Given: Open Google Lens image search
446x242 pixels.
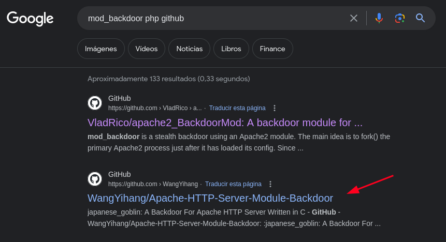Looking at the screenshot, I should [399, 18].
